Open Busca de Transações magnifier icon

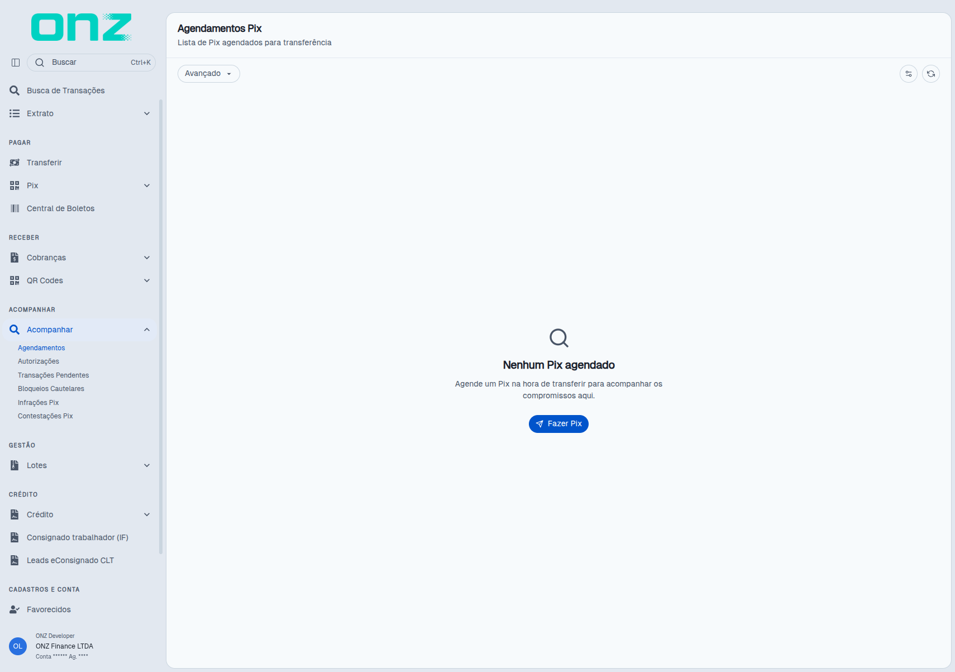coord(15,90)
